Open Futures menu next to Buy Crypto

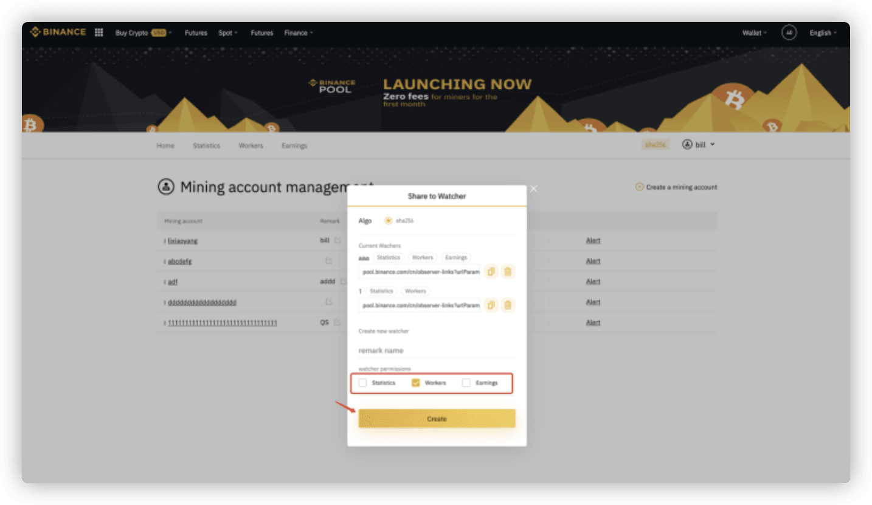196,33
